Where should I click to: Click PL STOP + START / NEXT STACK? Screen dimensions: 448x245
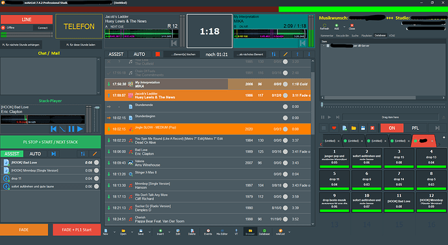coord(51,142)
